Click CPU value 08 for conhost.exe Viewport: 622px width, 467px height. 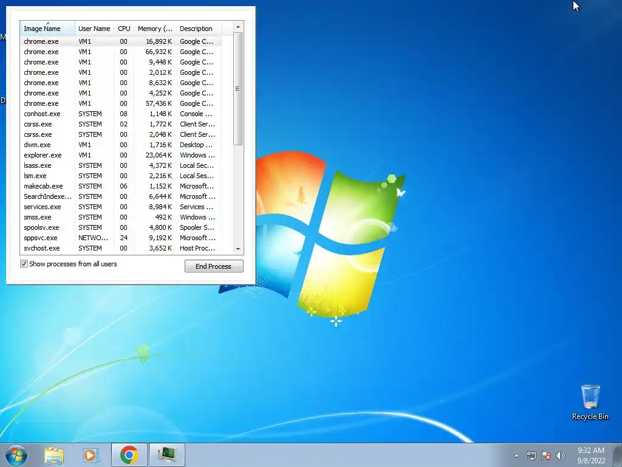[124, 114]
